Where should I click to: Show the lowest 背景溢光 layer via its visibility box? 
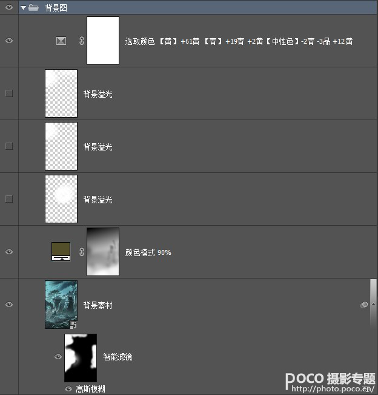9,199
